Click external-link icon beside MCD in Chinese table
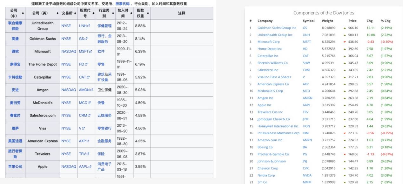 click(89, 103)
